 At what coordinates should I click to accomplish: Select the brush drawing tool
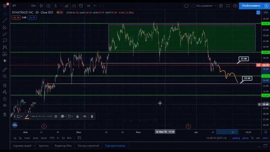pyautogui.click(x=5, y=34)
